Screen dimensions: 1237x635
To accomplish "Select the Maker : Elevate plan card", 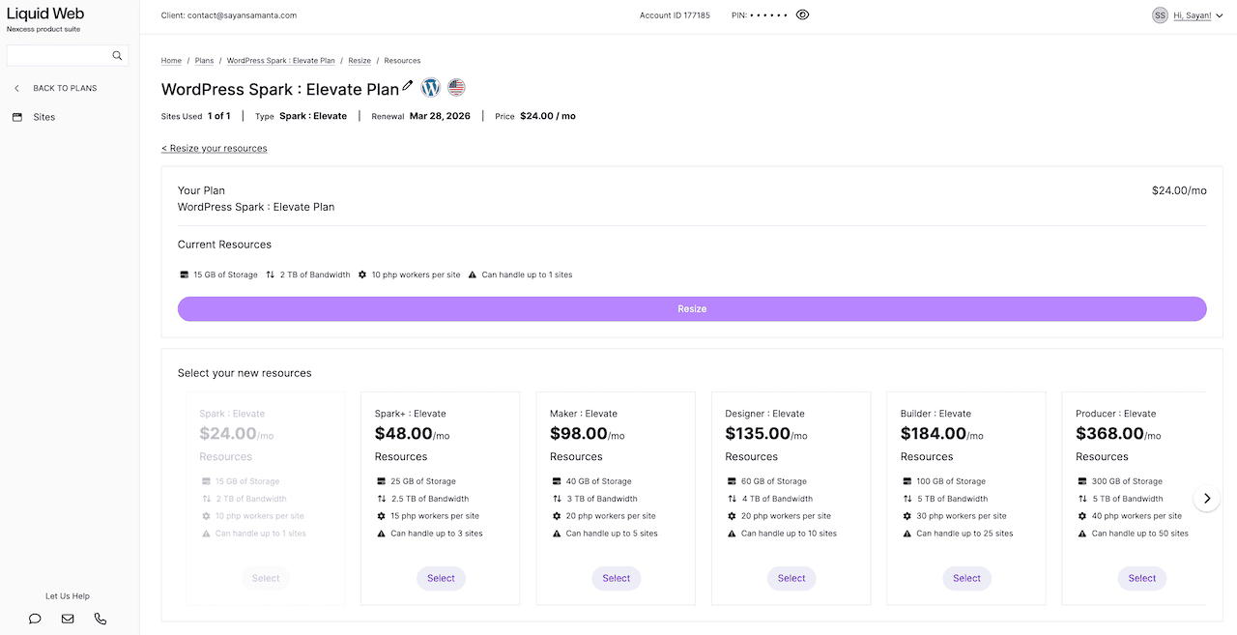I will coord(616,578).
